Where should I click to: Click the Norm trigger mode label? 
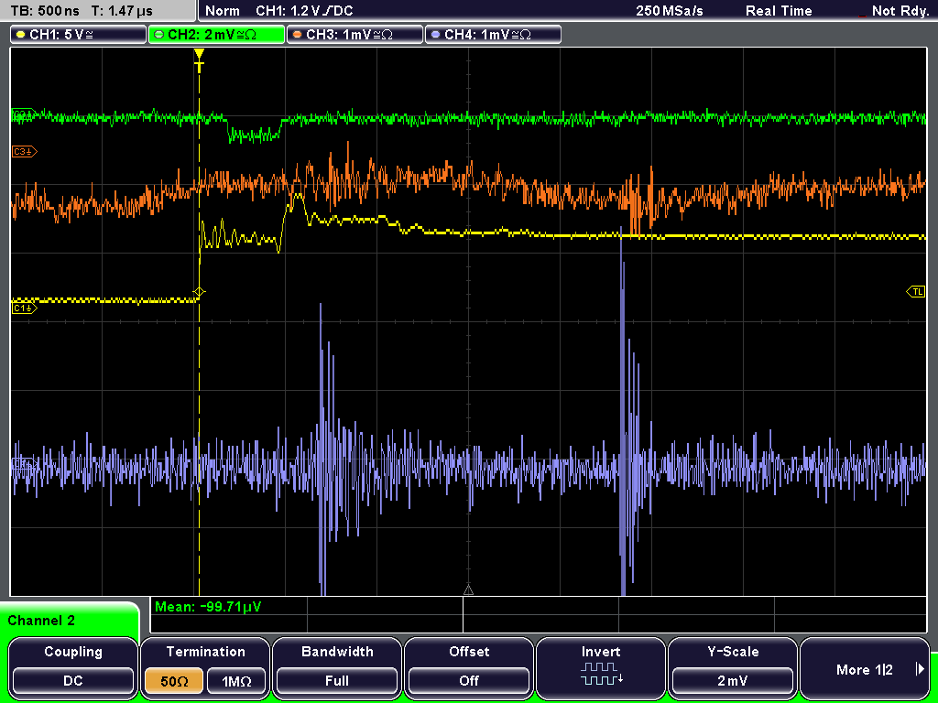point(223,11)
